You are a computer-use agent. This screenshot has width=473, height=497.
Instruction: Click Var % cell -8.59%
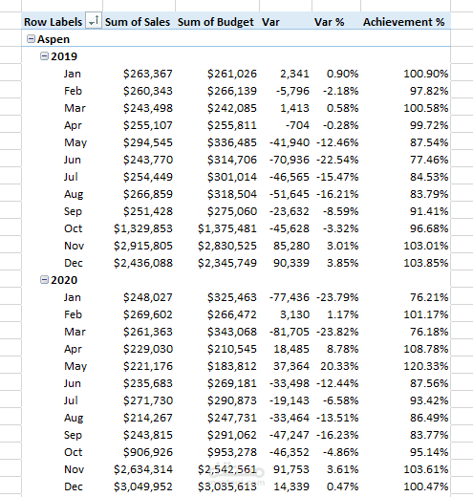coord(340,211)
